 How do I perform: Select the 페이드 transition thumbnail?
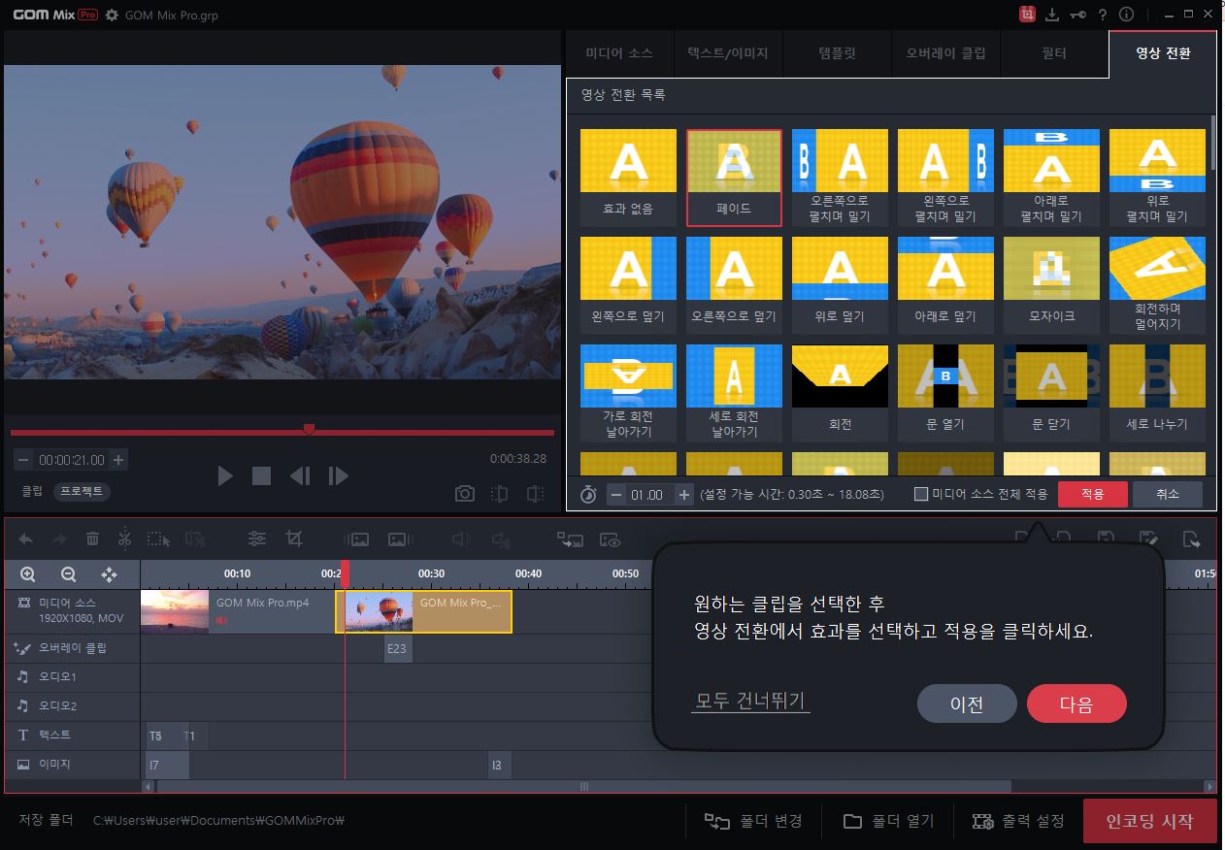pyautogui.click(x=734, y=177)
